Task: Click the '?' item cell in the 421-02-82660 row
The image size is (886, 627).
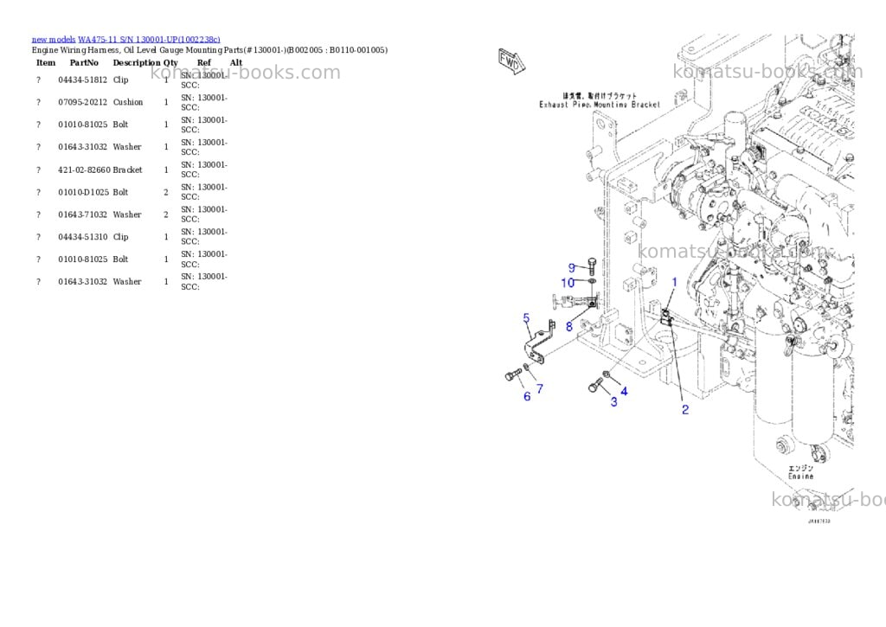Action: coord(38,170)
